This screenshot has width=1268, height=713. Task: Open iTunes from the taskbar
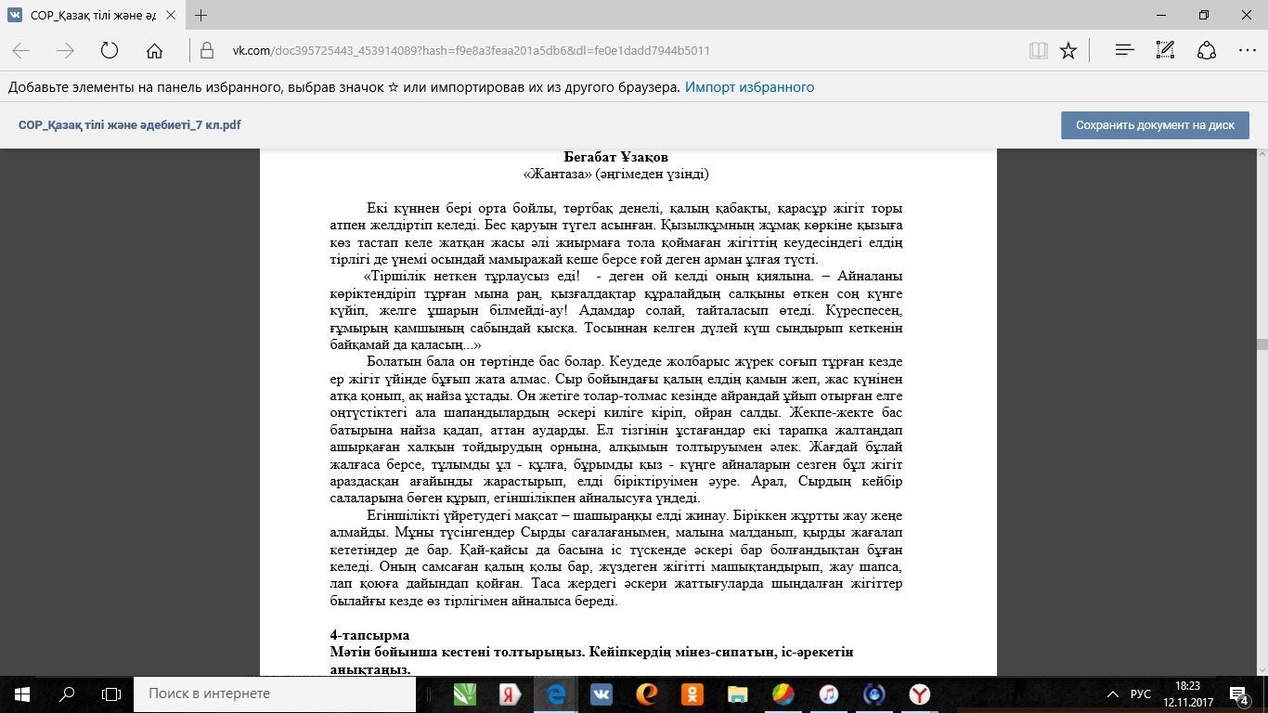[828, 694]
